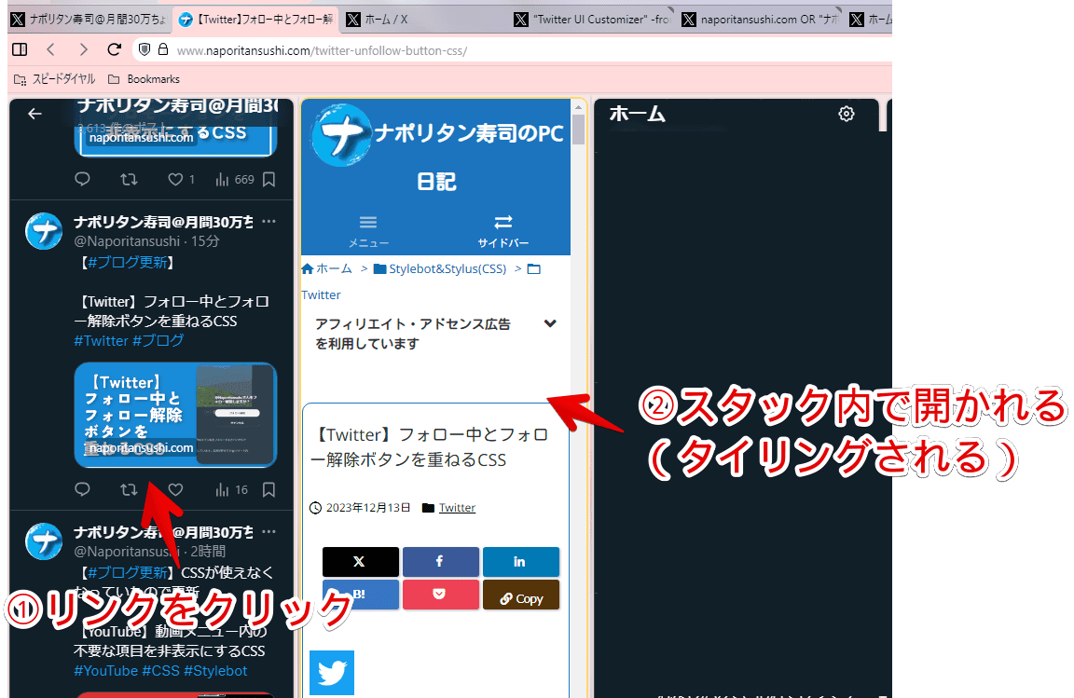Go forward using the browser forward arrow
This screenshot has height=698, width=1074.
83,49
